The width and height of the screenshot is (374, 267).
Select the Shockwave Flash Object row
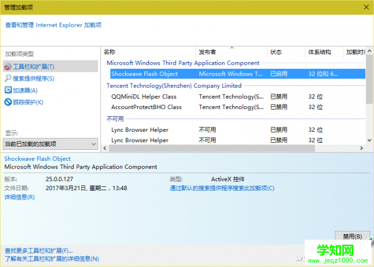click(x=238, y=74)
